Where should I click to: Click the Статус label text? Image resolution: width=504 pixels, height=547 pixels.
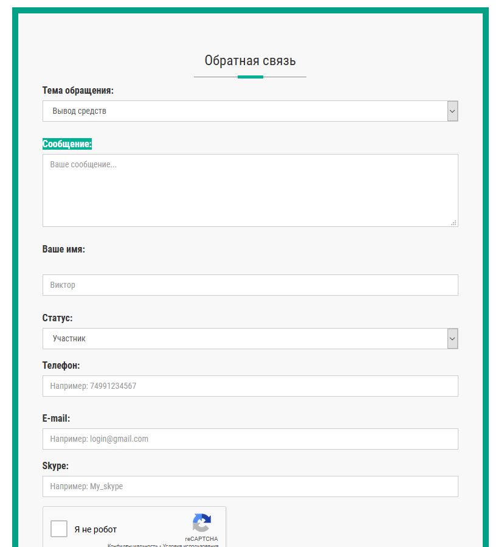pos(57,318)
